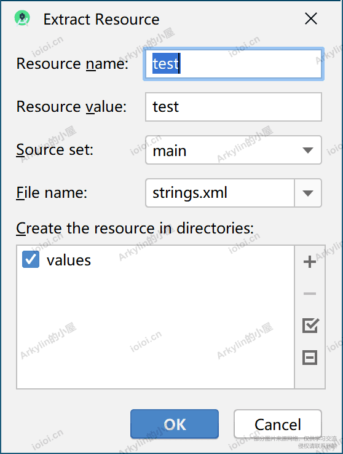Click the Create the resource in directories label
Viewport: 343px width, 454px height.
[135, 228]
